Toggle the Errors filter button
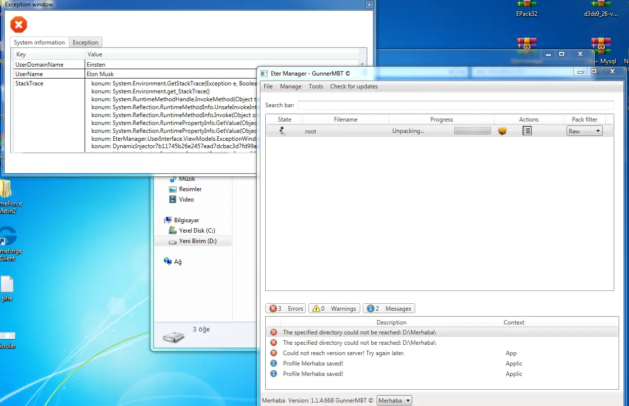This screenshot has width=629, height=406. [286, 308]
